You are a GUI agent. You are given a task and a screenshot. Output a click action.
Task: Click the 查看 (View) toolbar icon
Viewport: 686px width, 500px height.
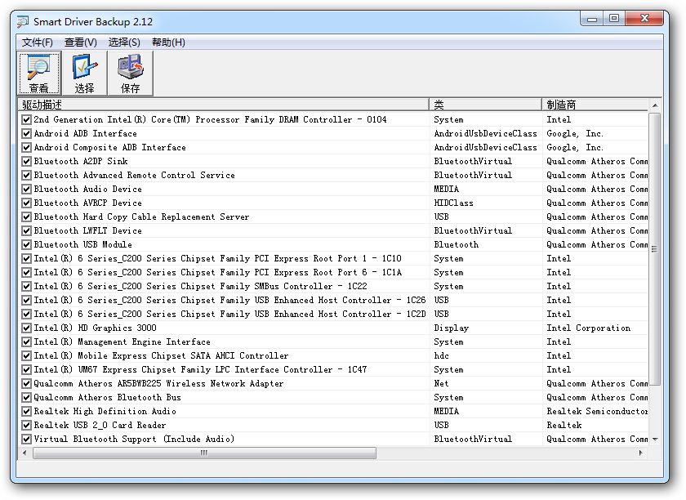[x=39, y=73]
